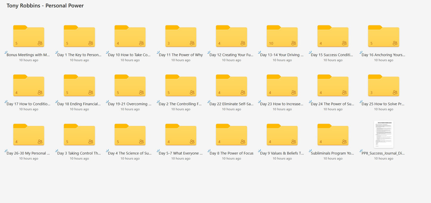Screen dimensions: 431x203
Task: Open the Day 13-14 Your Driving folder icon
Action: 282,36
